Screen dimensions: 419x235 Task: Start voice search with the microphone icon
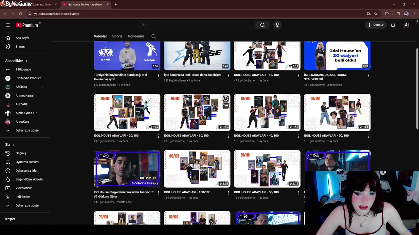(277, 25)
